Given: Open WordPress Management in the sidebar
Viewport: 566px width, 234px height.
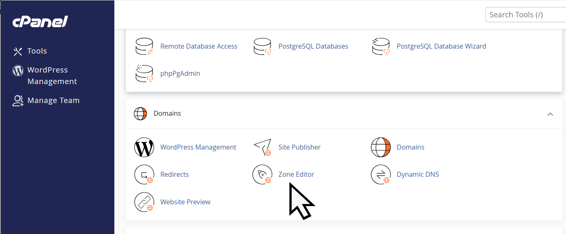Looking at the screenshot, I should coord(52,76).
